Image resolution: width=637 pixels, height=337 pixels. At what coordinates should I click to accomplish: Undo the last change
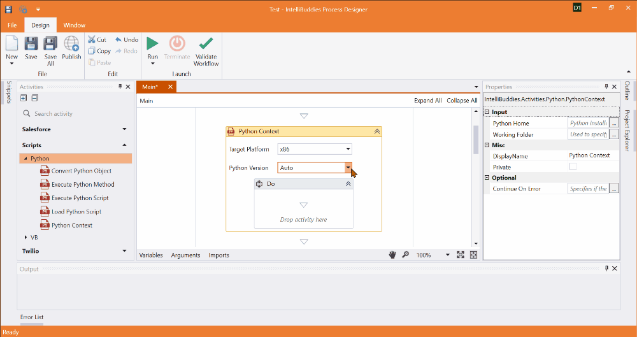pos(126,40)
